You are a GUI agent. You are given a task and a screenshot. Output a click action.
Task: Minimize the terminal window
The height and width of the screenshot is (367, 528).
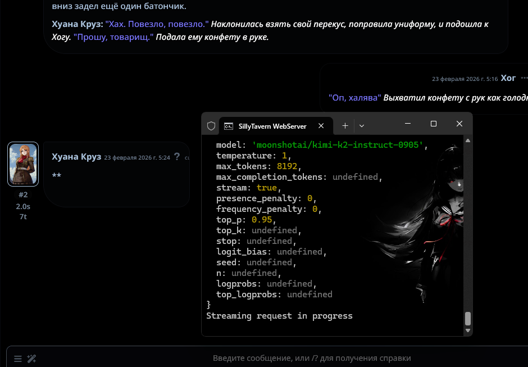pos(408,124)
